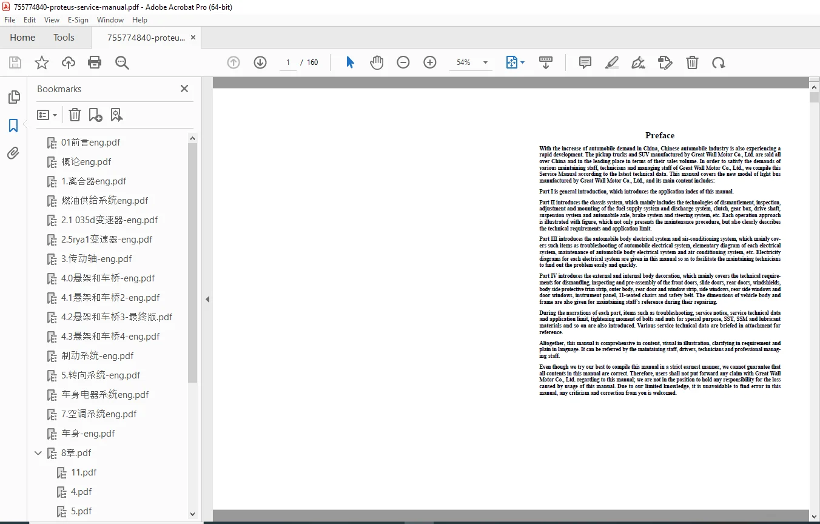Add document to starred favorites

click(41, 62)
